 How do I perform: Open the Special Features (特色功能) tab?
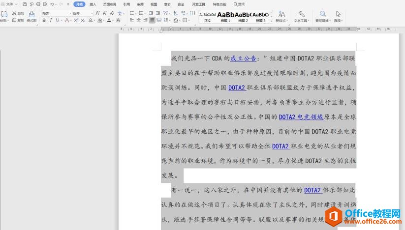219,4
